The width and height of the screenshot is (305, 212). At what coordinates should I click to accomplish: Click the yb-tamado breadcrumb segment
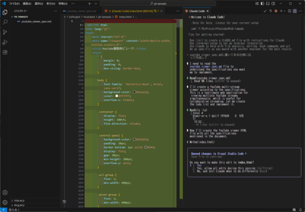105,17
